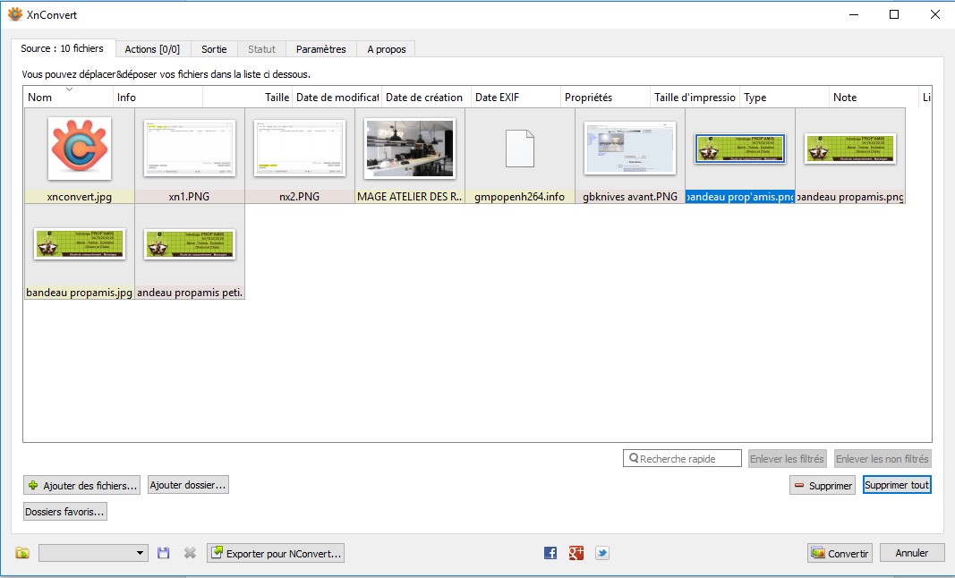Open the Twitter share icon

tap(602, 553)
